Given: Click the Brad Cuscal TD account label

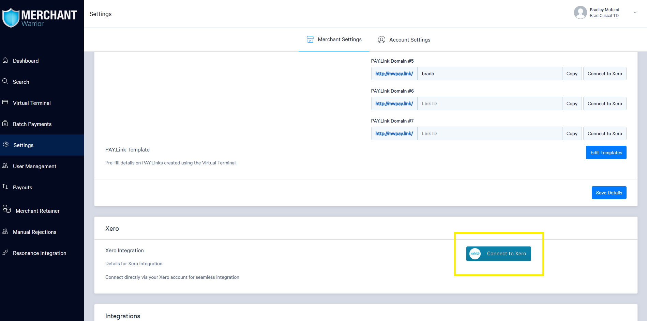Looking at the screenshot, I should (x=604, y=16).
